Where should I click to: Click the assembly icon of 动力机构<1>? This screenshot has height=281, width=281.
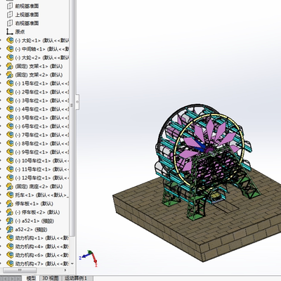[x=10, y=238]
